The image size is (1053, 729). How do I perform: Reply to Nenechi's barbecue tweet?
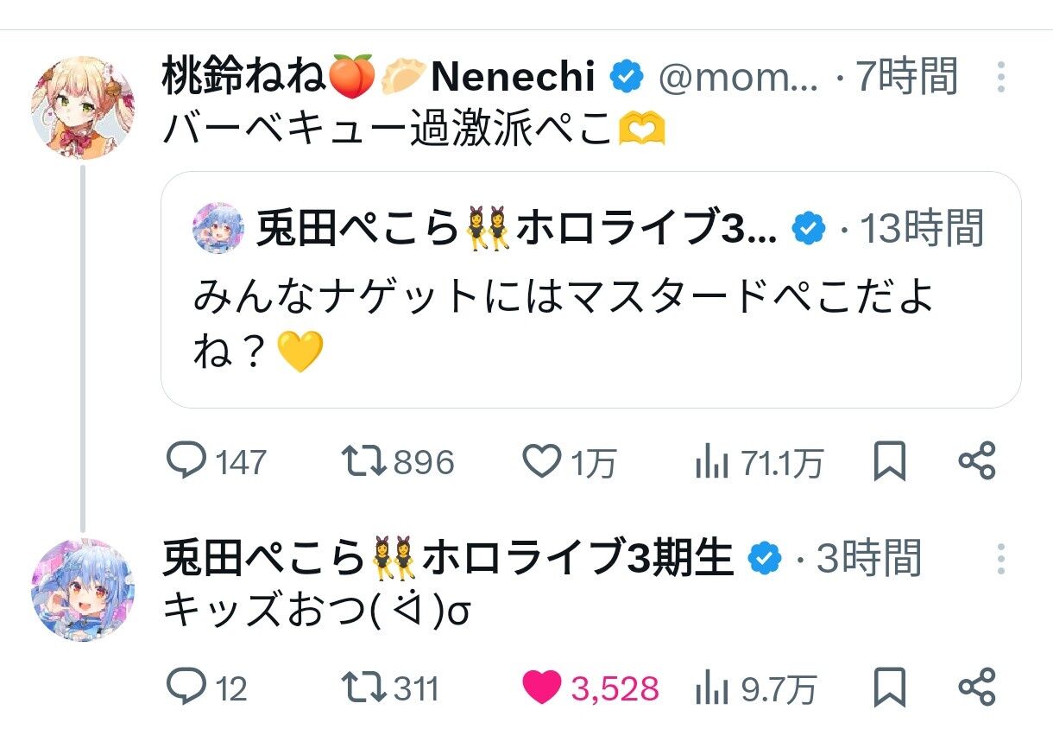[184, 462]
